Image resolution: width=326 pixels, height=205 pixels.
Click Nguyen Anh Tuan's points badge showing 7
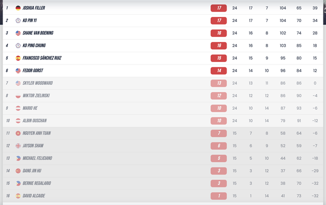tap(219, 133)
